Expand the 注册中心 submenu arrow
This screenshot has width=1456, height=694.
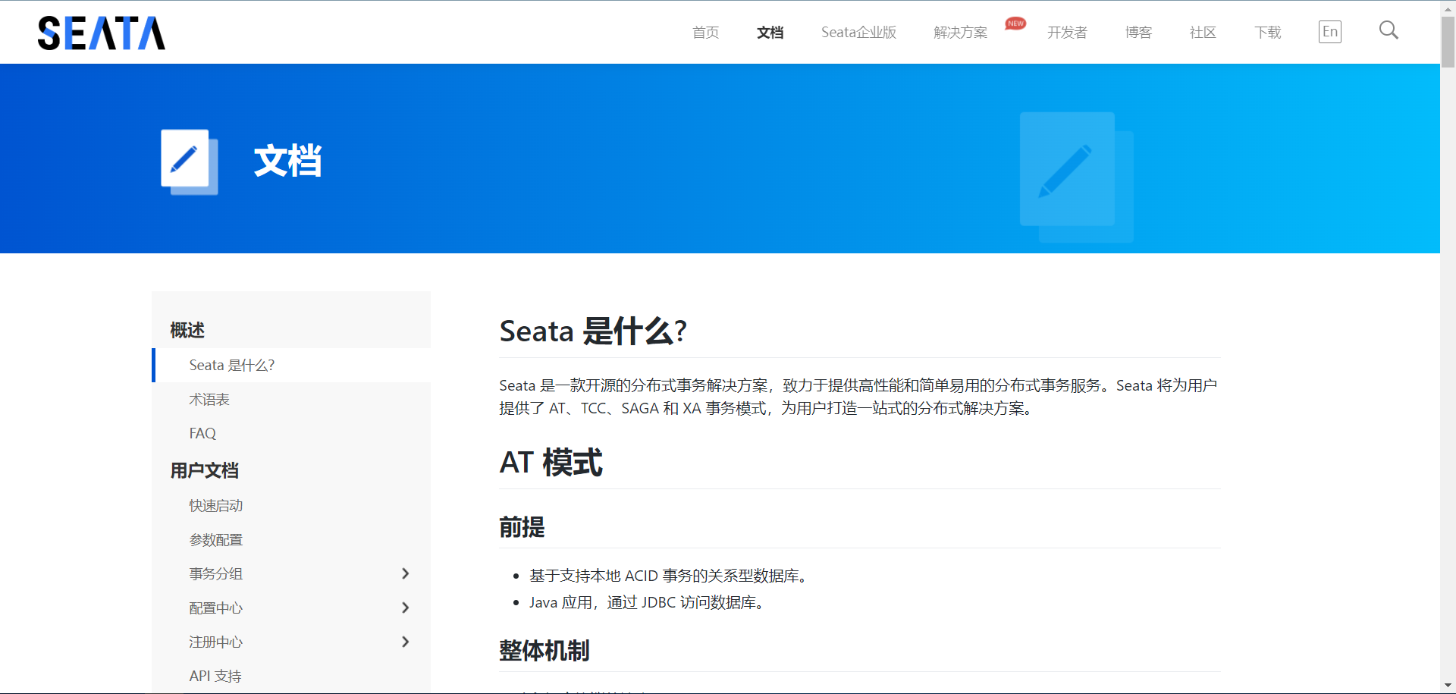pos(405,642)
